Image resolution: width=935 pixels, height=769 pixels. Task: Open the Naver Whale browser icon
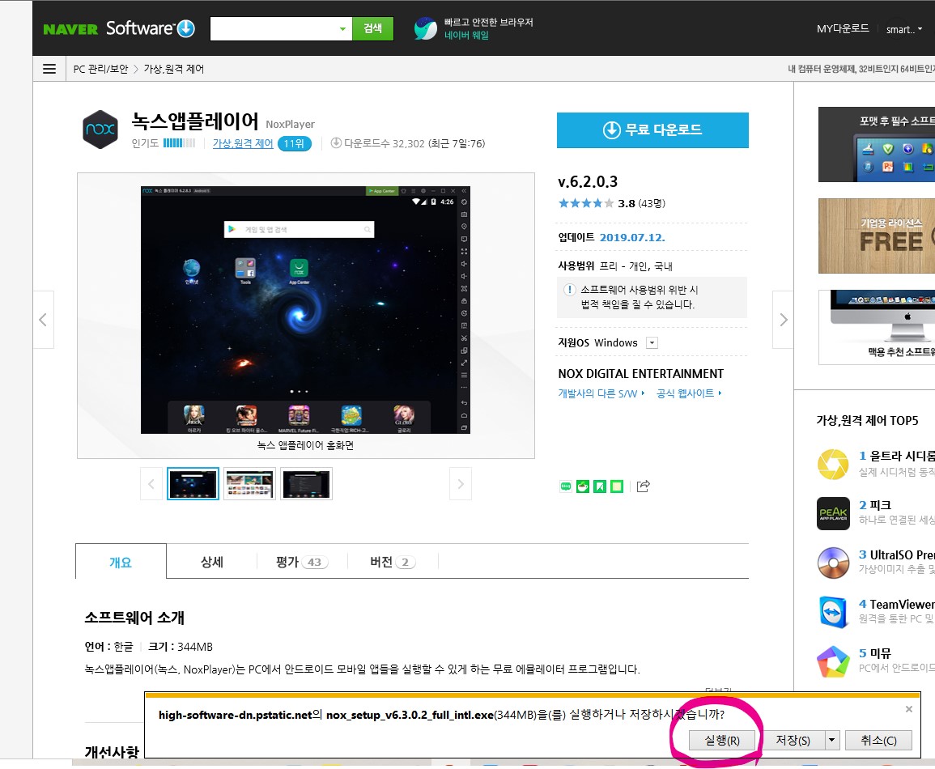point(426,28)
